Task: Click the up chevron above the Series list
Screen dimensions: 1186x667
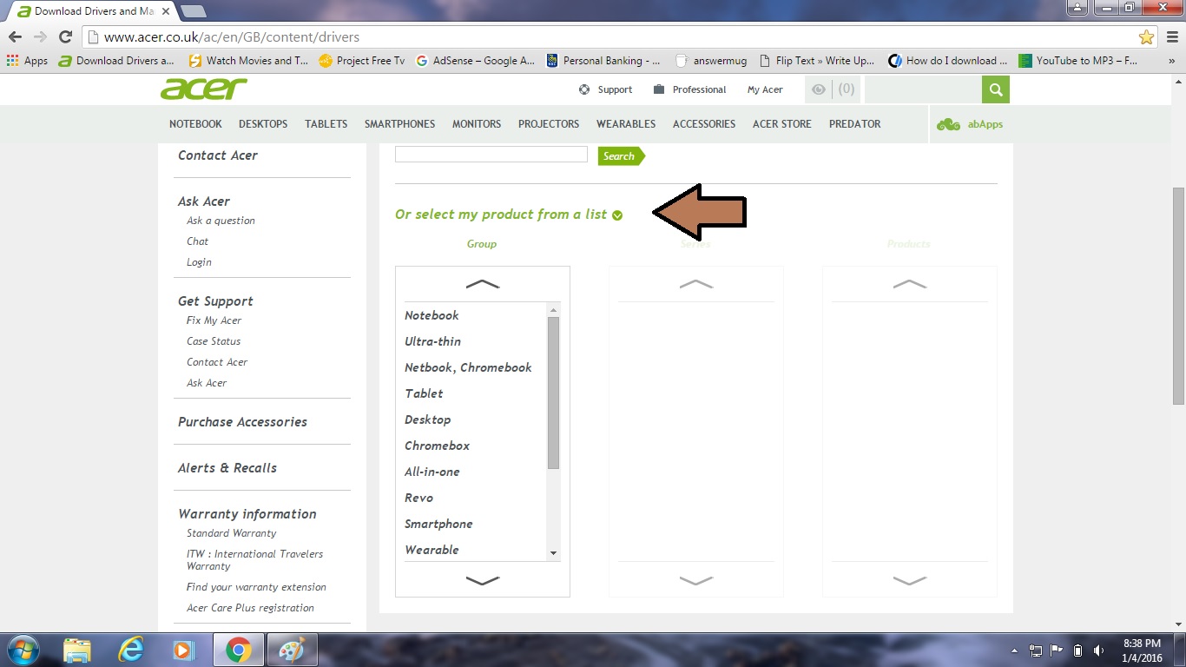Action: pos(696,284)
